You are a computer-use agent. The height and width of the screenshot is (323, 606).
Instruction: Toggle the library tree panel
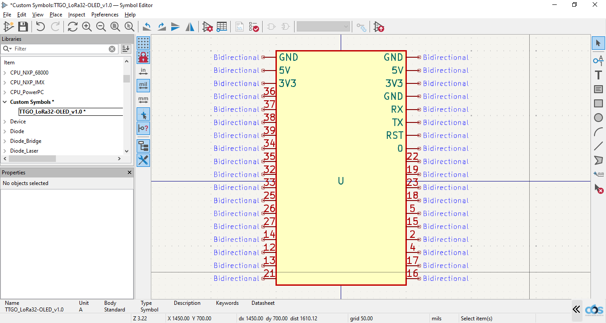[x=143, y=146]
